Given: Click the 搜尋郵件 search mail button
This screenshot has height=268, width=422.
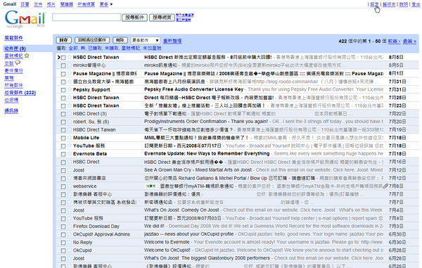Looking at the screenshot, I should 134,18.
